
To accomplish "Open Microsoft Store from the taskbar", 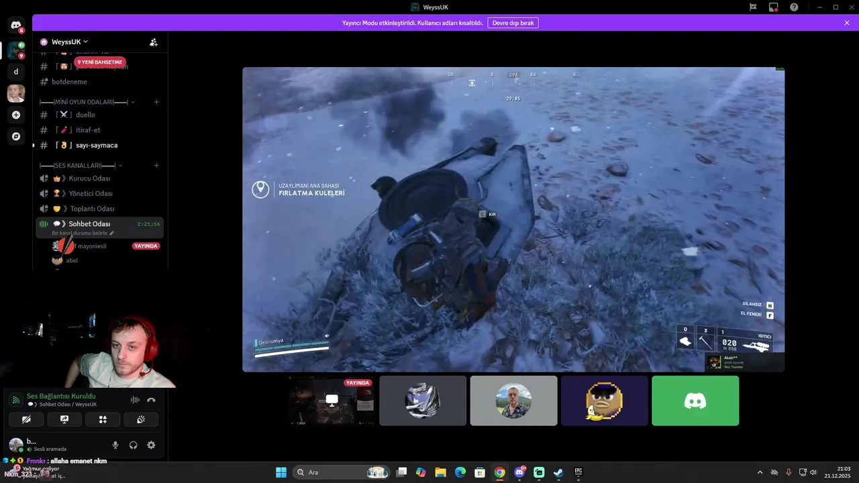I will [x=480, y=472].
